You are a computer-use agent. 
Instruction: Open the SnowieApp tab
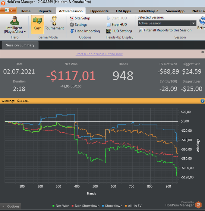click(x=175, y=11)
